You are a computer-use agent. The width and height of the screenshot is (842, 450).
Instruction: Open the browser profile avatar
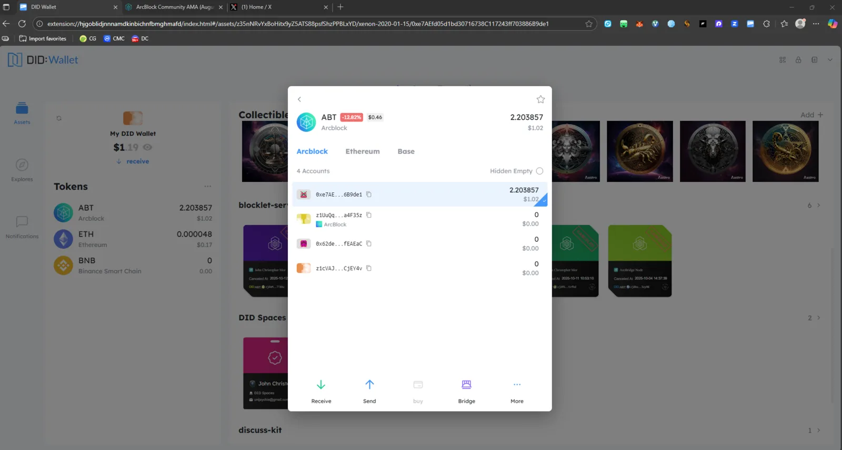pyautogui.click(x=800, y=24)
